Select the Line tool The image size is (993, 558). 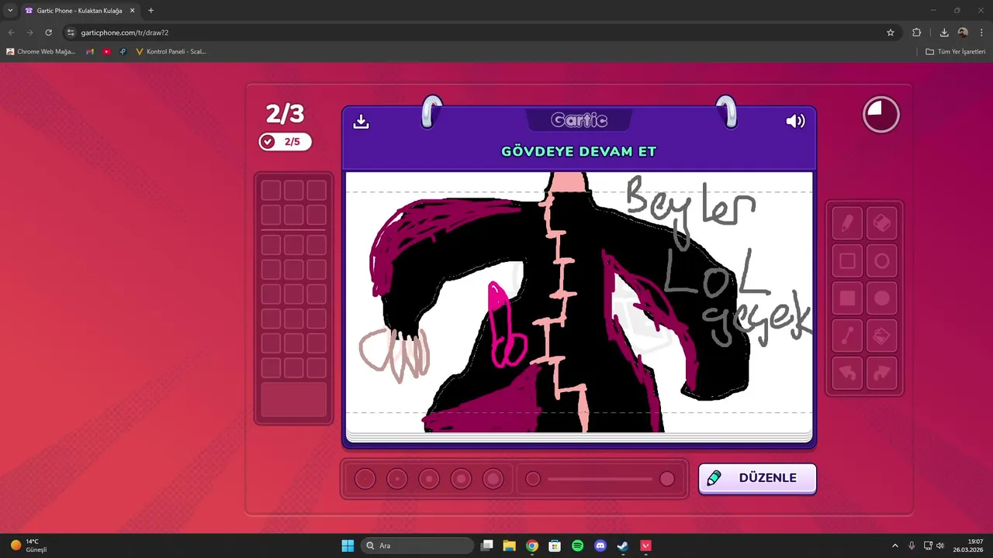(847, 336)
